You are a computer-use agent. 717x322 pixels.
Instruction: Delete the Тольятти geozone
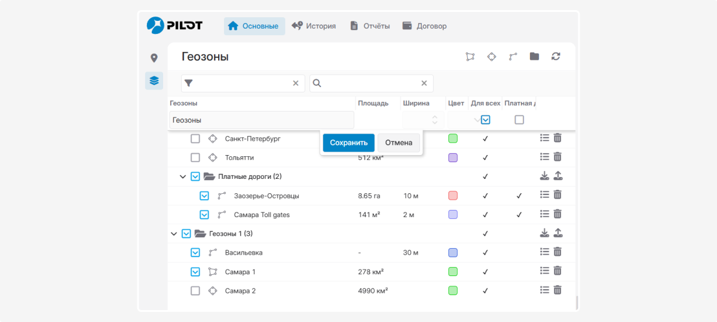(x=557, y=157)
